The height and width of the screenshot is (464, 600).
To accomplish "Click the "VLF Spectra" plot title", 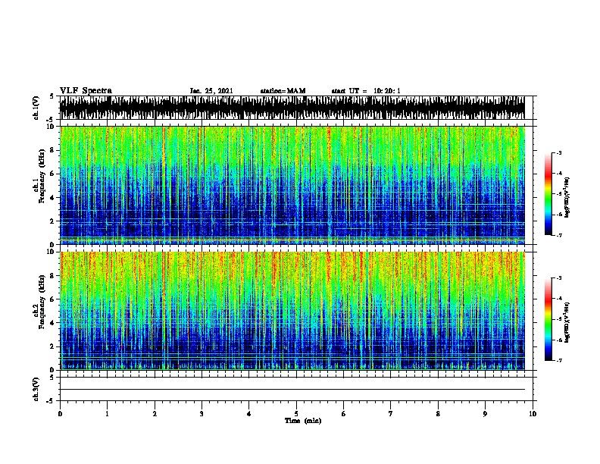I will pyautogui.click(x=86, y=91).
